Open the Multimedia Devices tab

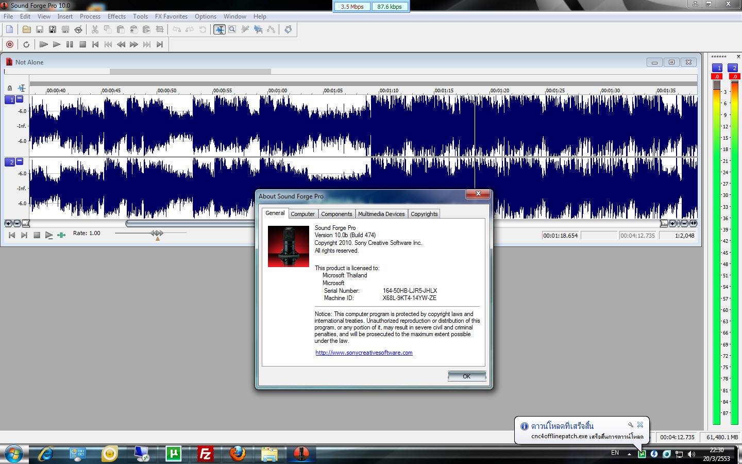tap(381, 214)
